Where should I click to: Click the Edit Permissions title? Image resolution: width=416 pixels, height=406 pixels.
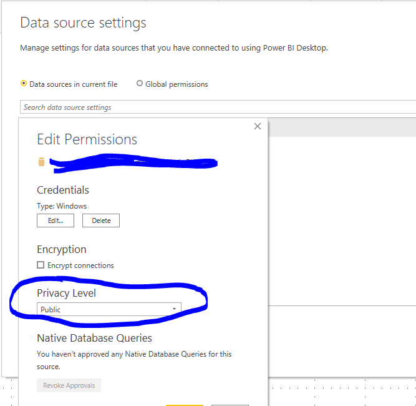coord(87,139)
